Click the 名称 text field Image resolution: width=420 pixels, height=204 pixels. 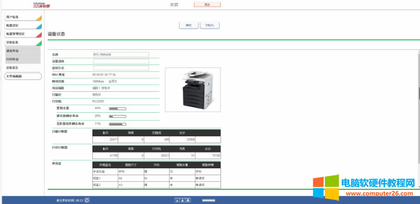(121, 55)
